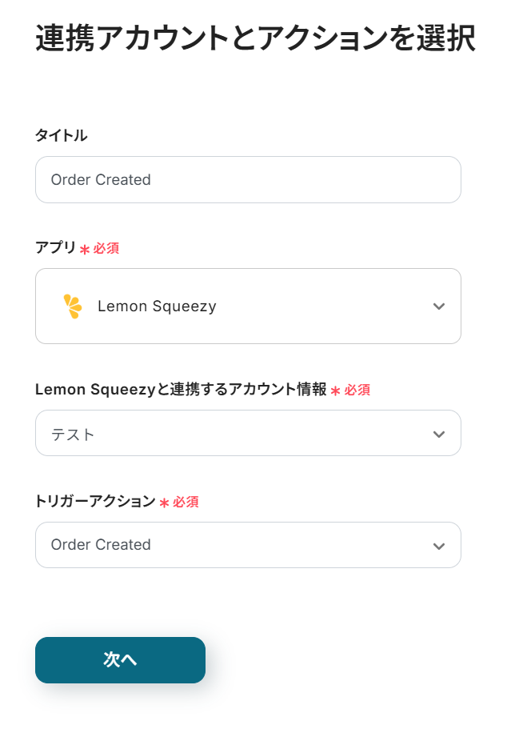
Task: Open account dropdown via the テスト chevron
Action: 438,434
